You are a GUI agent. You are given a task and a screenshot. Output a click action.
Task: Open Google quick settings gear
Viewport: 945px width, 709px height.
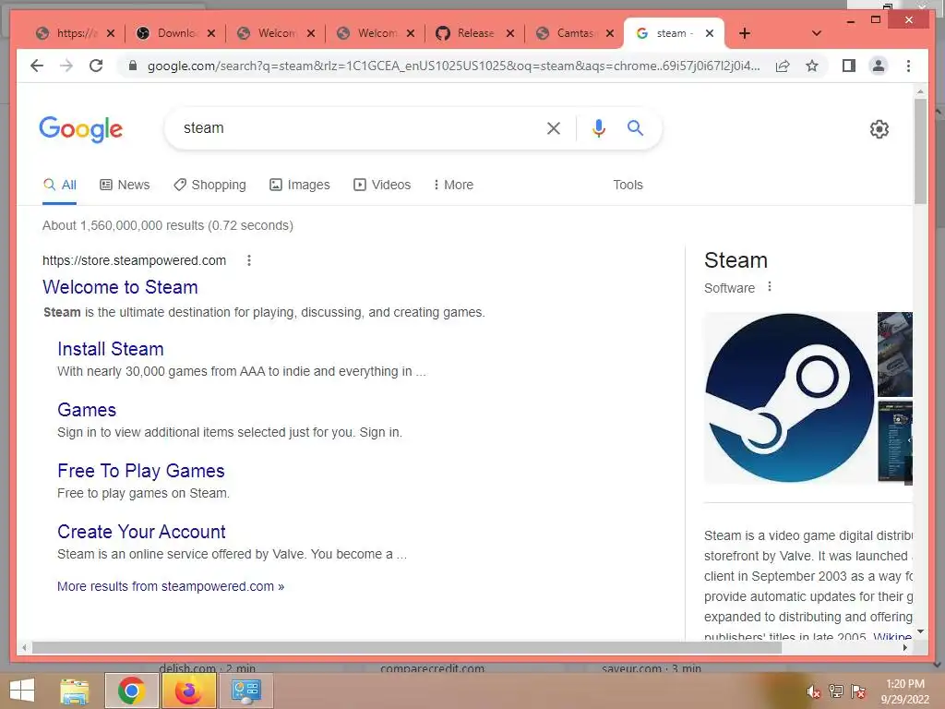[879, 128]
